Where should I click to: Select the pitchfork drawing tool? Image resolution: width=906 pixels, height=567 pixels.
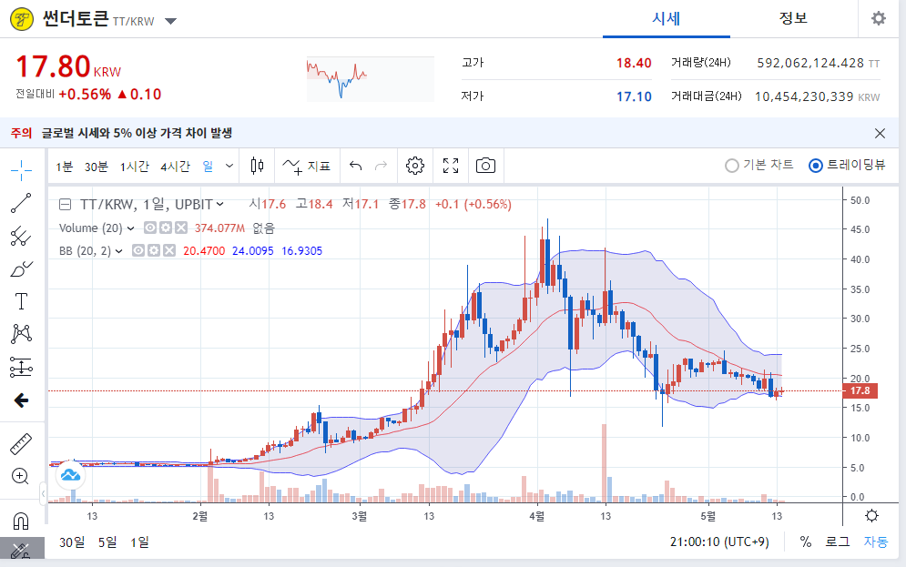pyautogui.click(x=21, y=236)
